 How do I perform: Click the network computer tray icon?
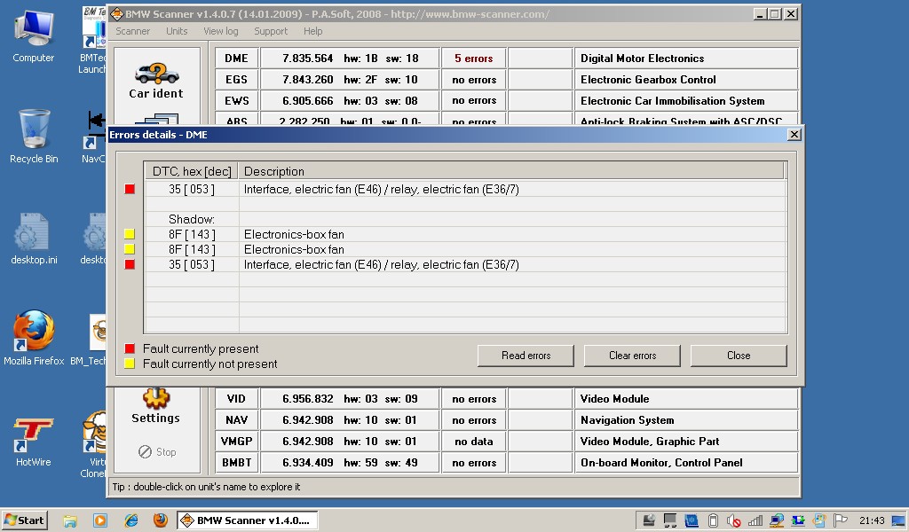pos(777,521)
